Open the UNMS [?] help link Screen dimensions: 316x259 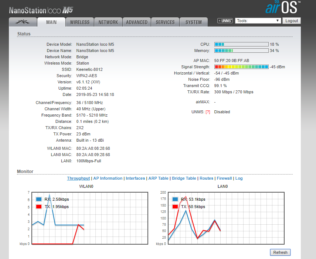(208, 112)
